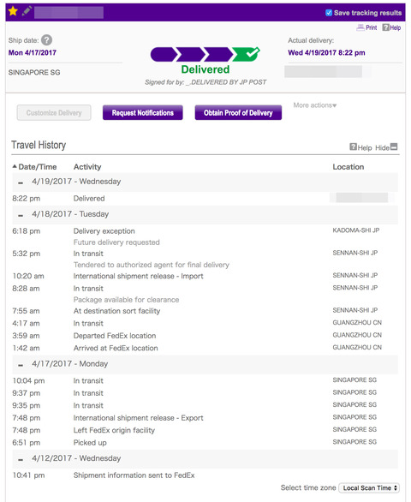Click the printer icon next to Print
The height and width of the screenshot is (502, 411).
(360, 27)
